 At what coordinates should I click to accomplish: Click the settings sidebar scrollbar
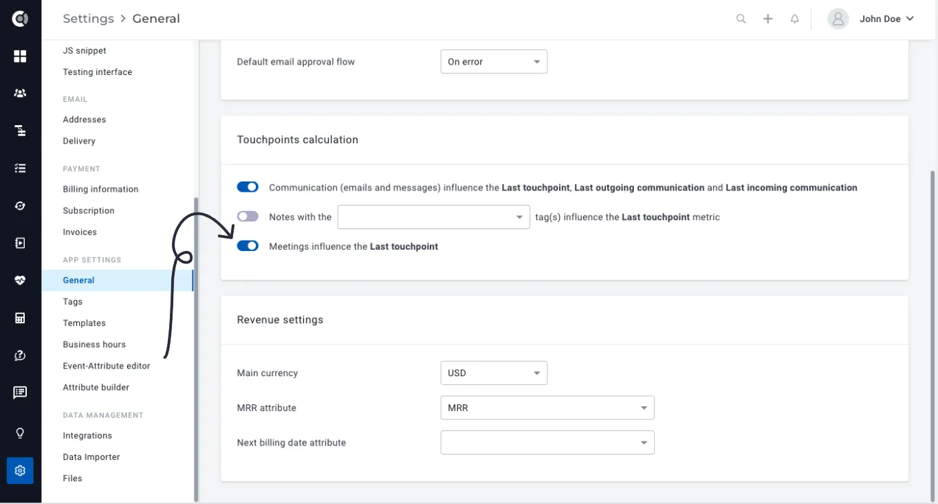click(x=196, y=349)
